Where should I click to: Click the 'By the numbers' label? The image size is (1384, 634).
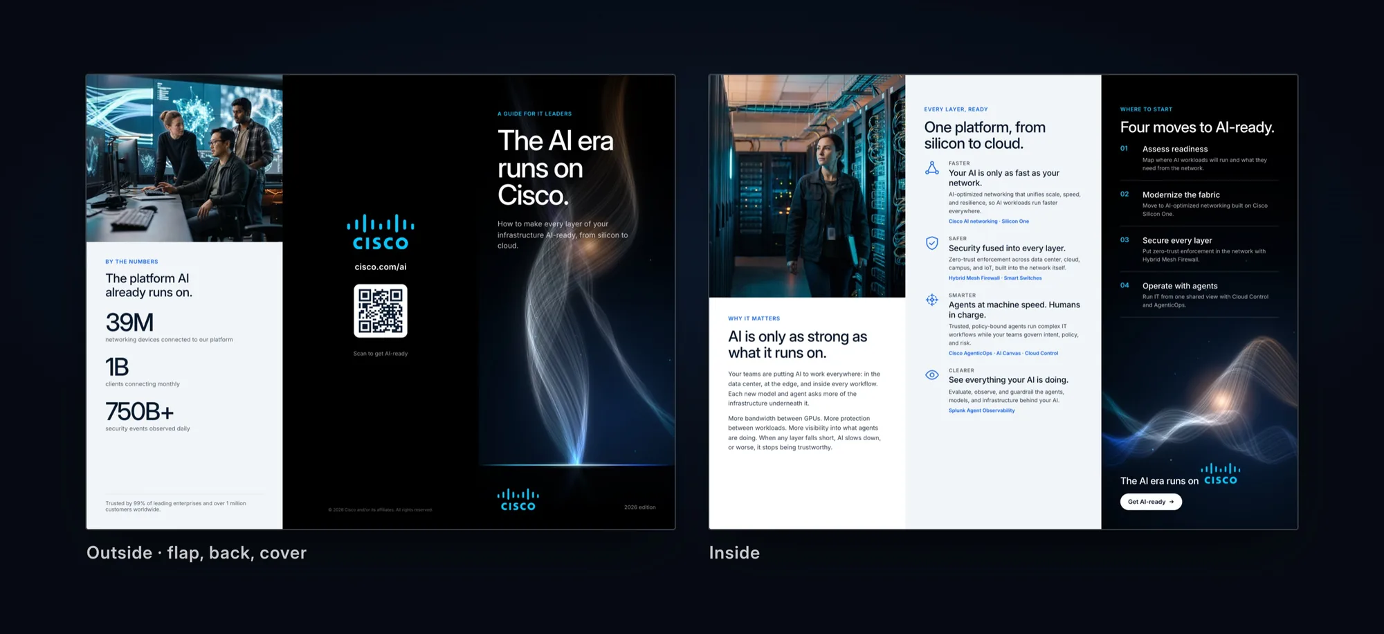coord(131,262)
